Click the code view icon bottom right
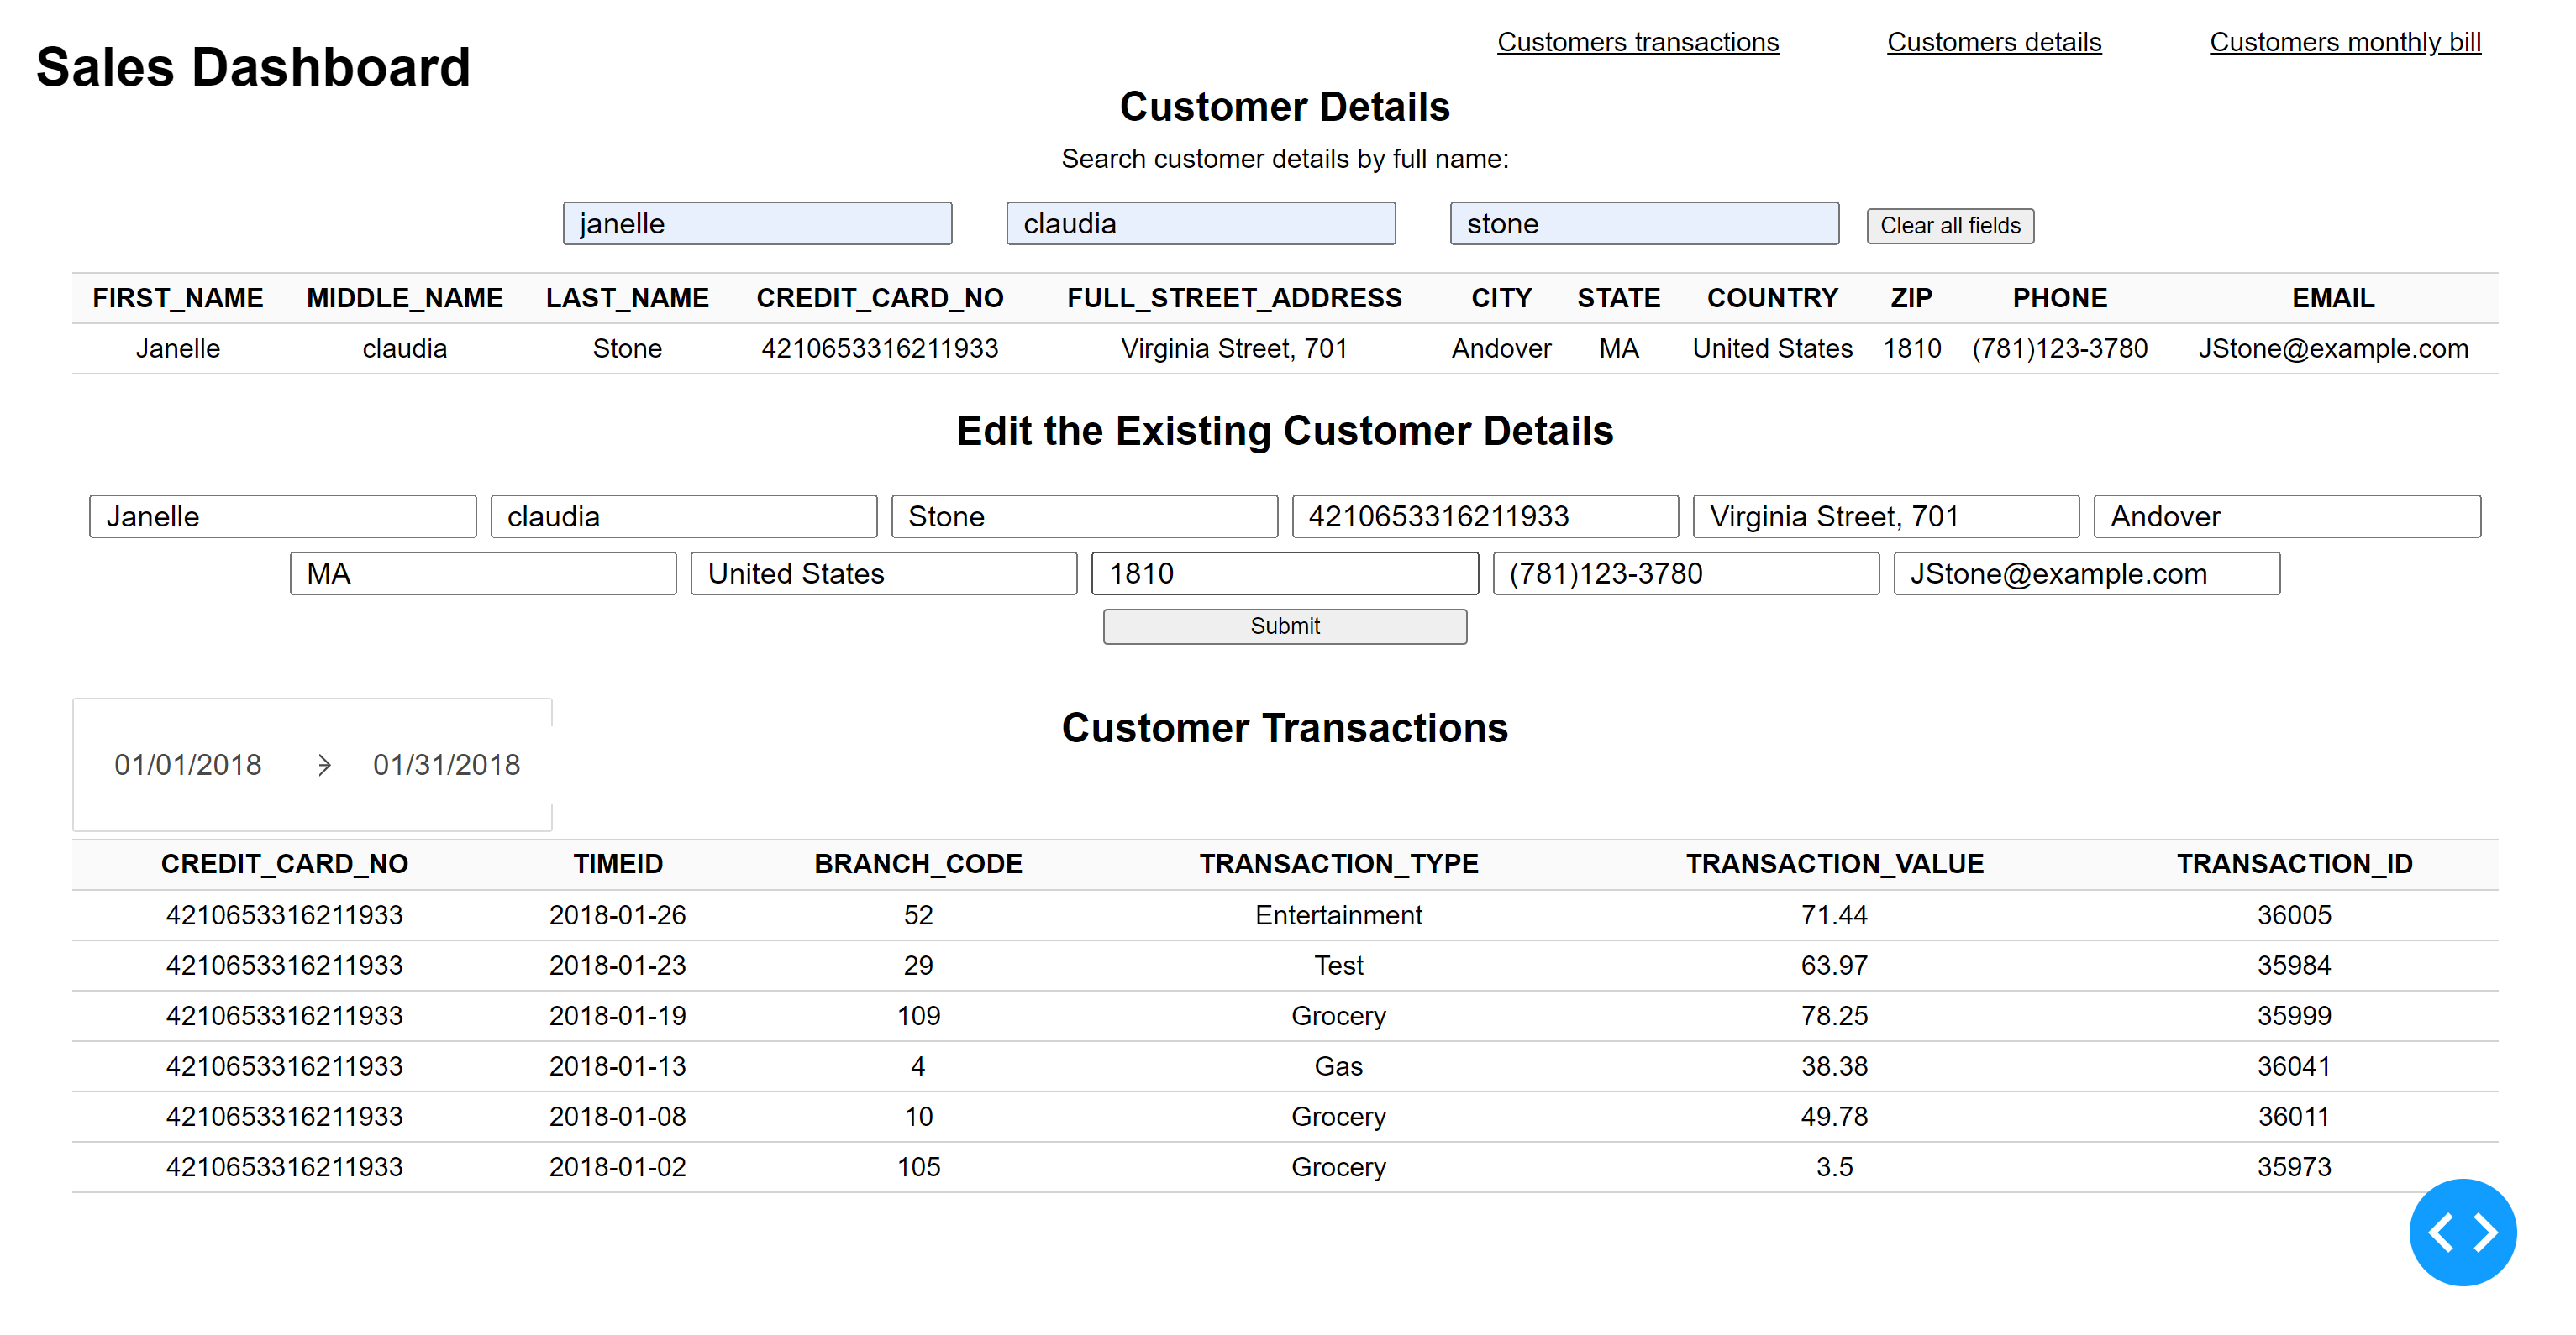Screen dimensions: 2576x1335 tap(2462, 1232)
